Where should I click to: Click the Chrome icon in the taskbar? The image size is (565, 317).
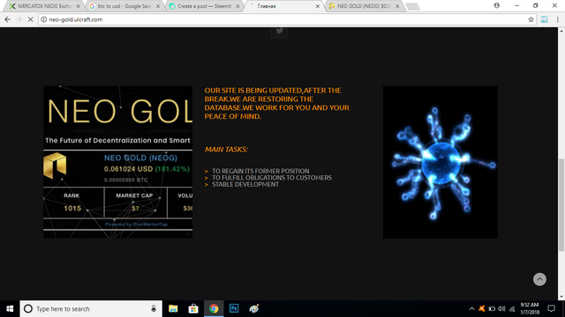[x=214, y=309]
